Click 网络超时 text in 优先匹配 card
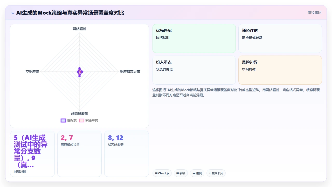This screenshot has width=332, height=187. (163, 38)
